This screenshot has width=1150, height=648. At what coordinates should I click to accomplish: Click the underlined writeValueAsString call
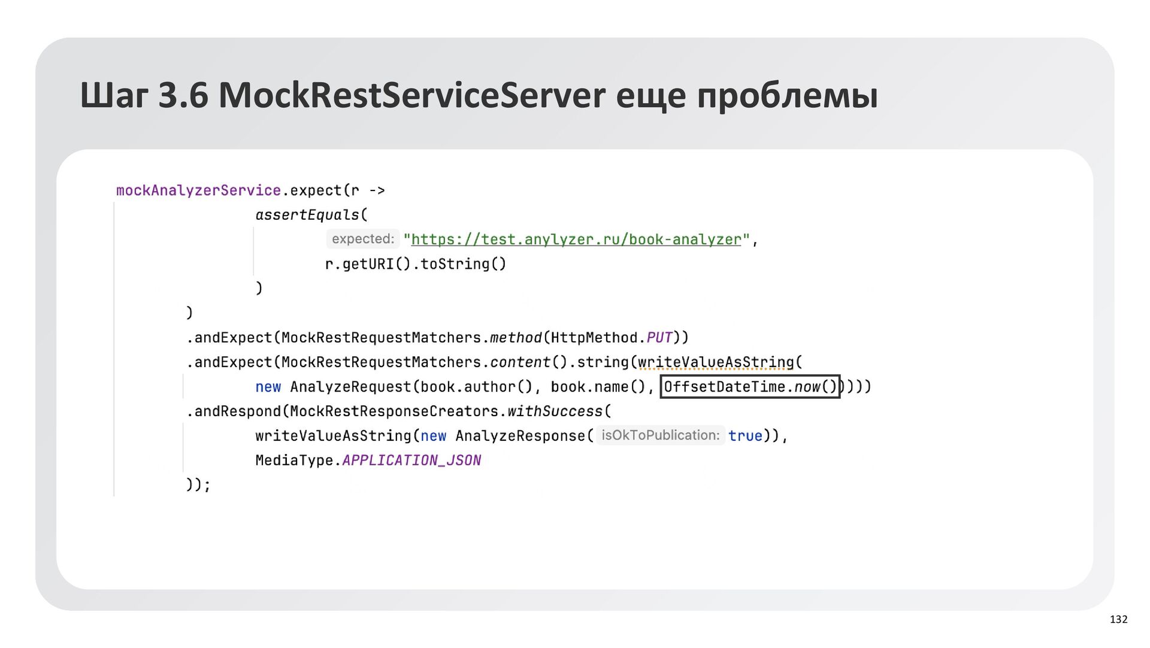(715, 362)
